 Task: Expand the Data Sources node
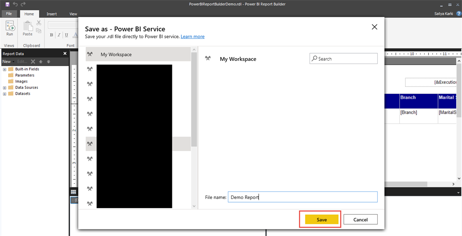tap(5, 88)
